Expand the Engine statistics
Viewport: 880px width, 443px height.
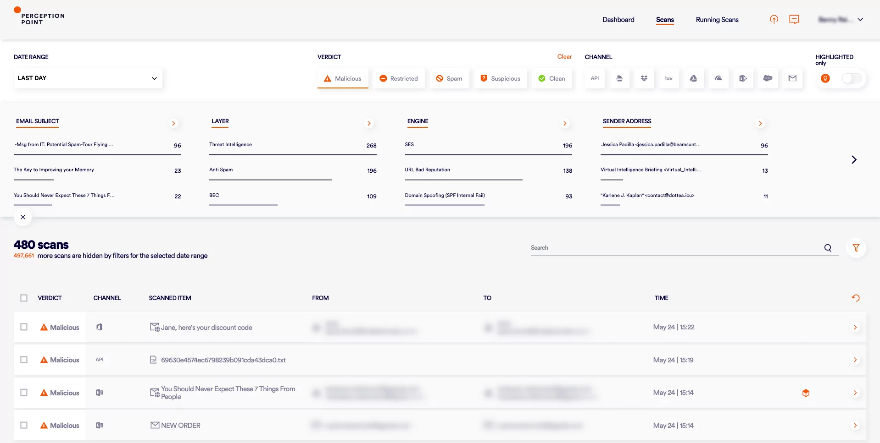coord(565,123)
